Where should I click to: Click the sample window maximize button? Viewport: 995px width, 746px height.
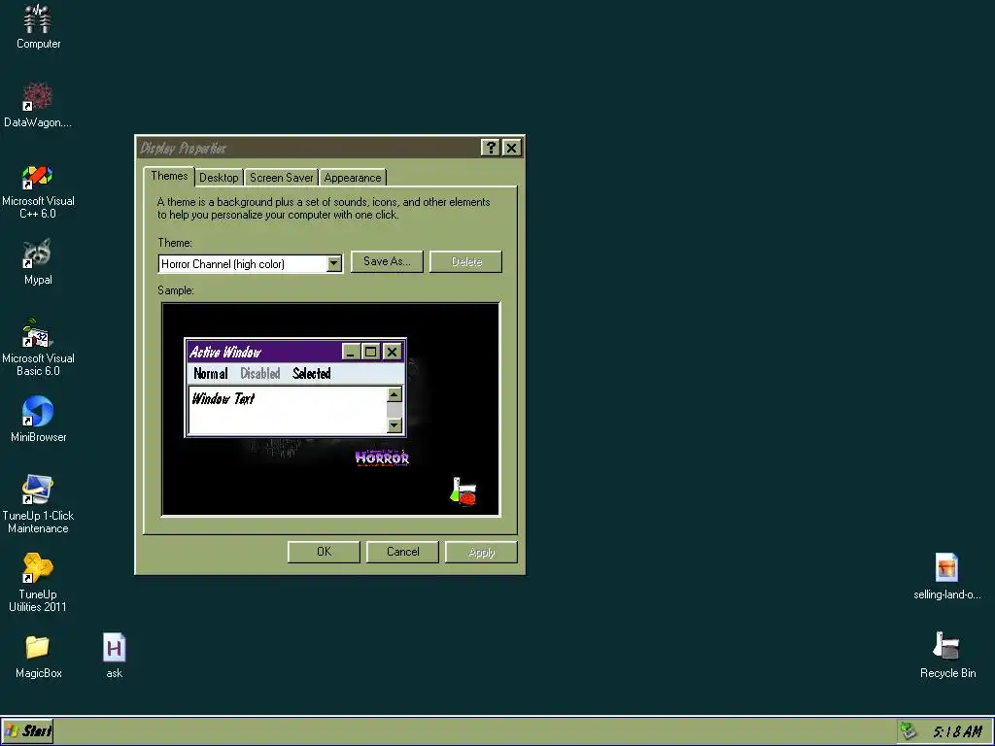click(x=371, y=352)
